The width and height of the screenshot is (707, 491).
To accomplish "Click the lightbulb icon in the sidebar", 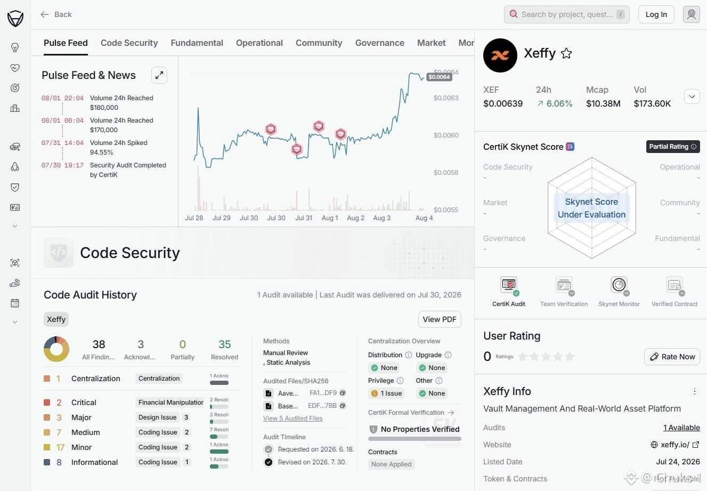I will click(x=15, y=47).
